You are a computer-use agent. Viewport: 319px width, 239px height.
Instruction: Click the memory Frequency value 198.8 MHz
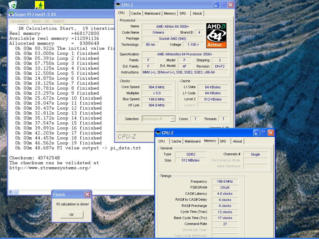[225, 181]
